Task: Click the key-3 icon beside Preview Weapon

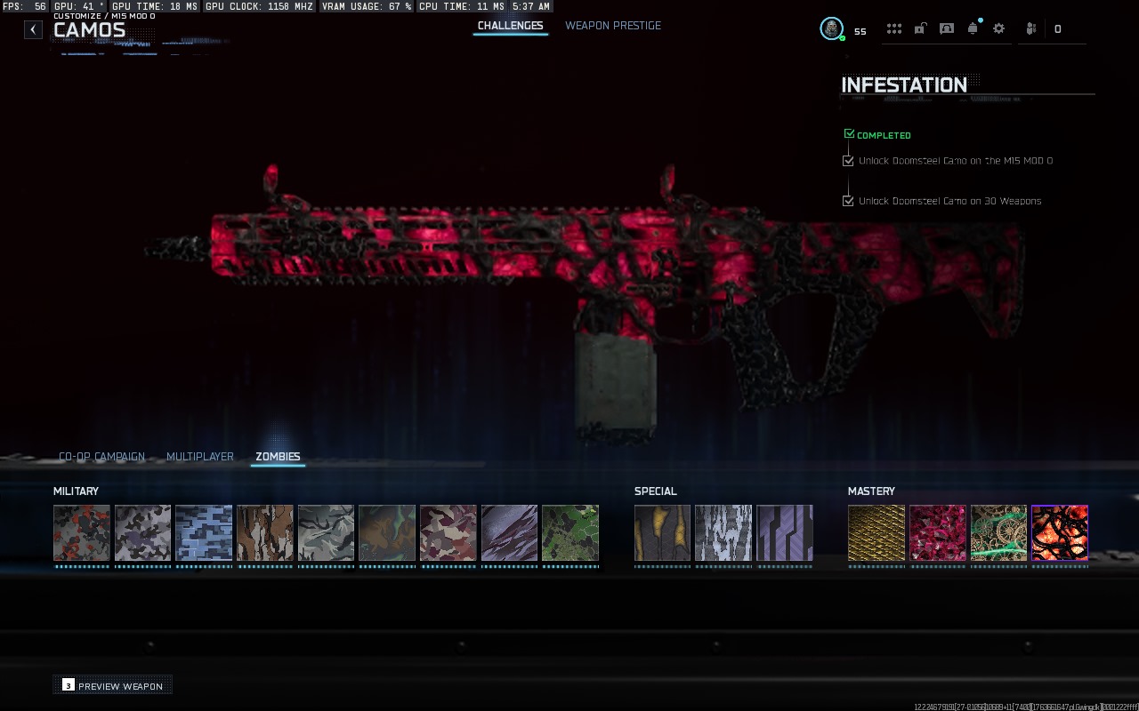Action: [x=69, y=685]
